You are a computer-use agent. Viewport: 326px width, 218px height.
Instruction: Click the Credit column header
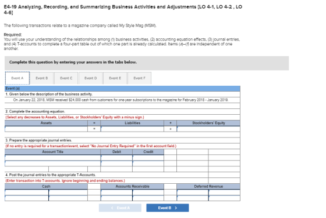pyautogui.click(x=148, y=152)
